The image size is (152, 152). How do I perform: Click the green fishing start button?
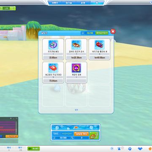click(94, 136)
